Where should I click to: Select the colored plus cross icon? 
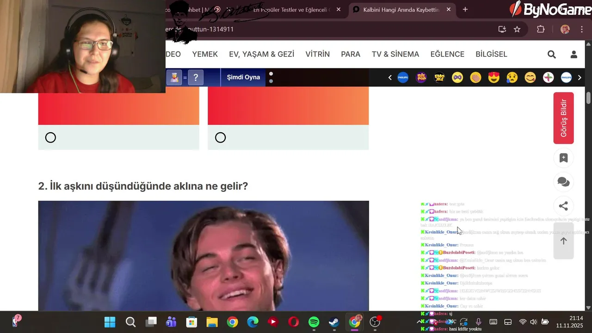click(x=548, y=77)
